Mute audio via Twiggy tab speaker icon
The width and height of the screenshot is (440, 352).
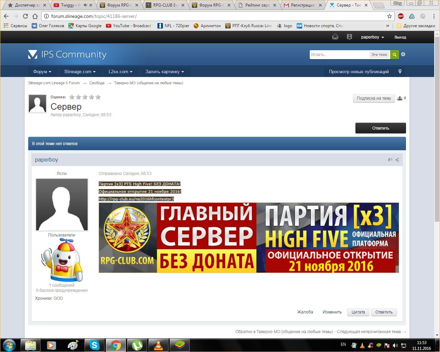coord(85,5)
